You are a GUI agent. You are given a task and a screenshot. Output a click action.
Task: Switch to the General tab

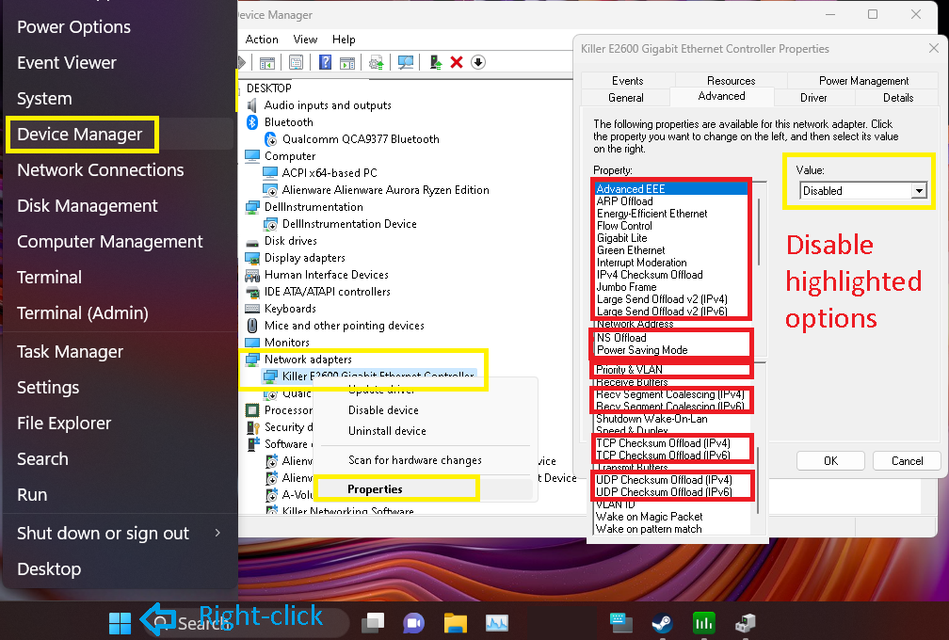pos(626,97)
